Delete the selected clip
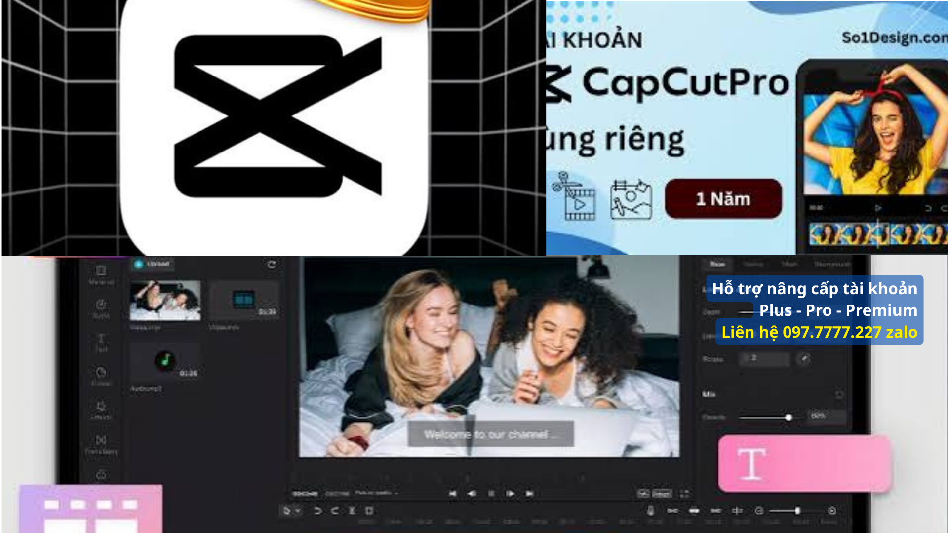 click(369, 511)
